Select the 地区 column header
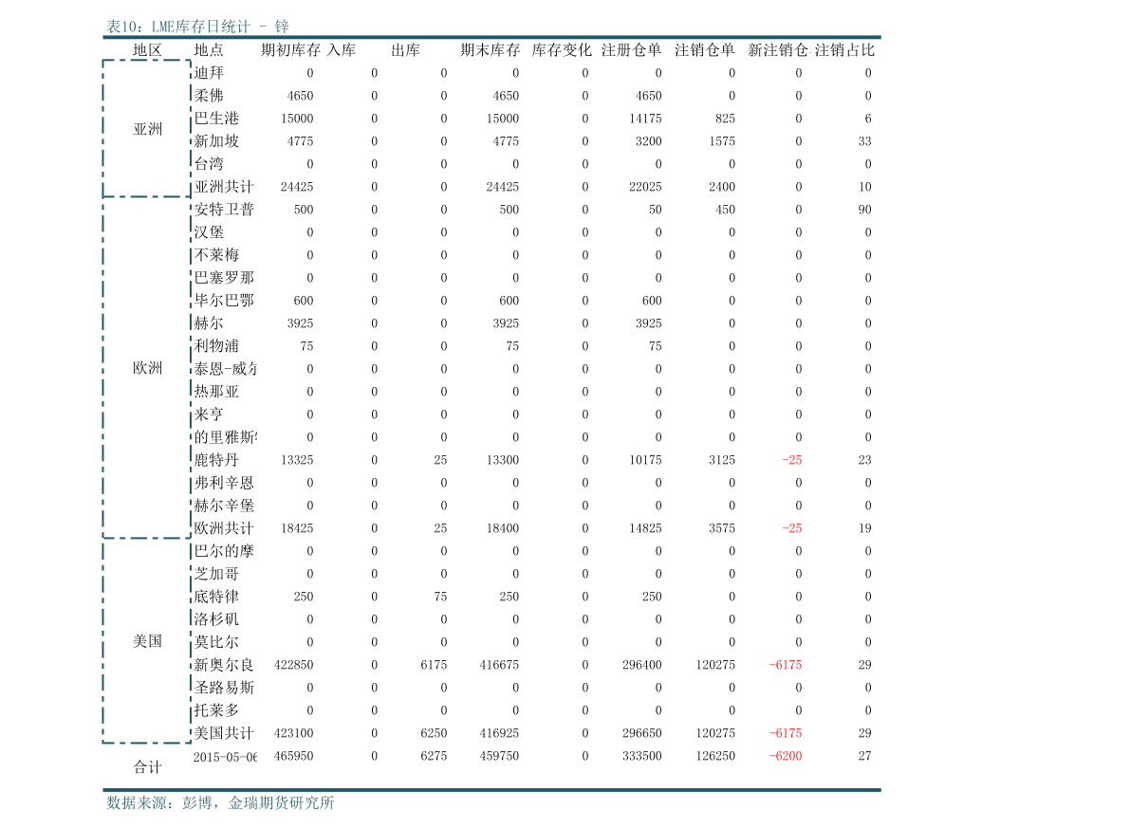 (147, 49)
